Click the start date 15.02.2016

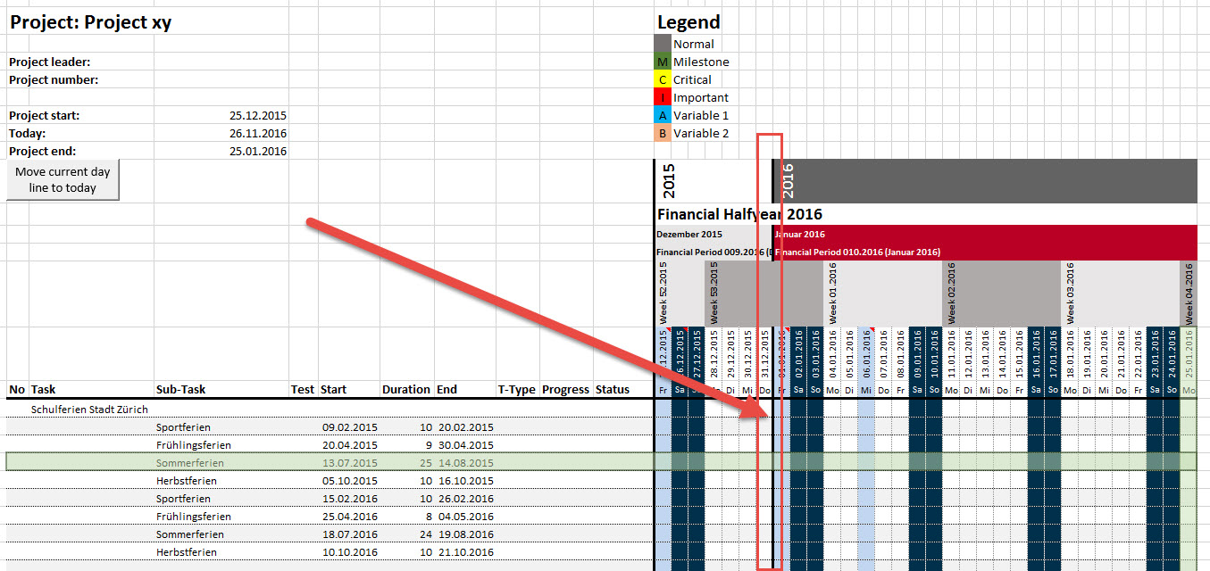pos(350,499)
